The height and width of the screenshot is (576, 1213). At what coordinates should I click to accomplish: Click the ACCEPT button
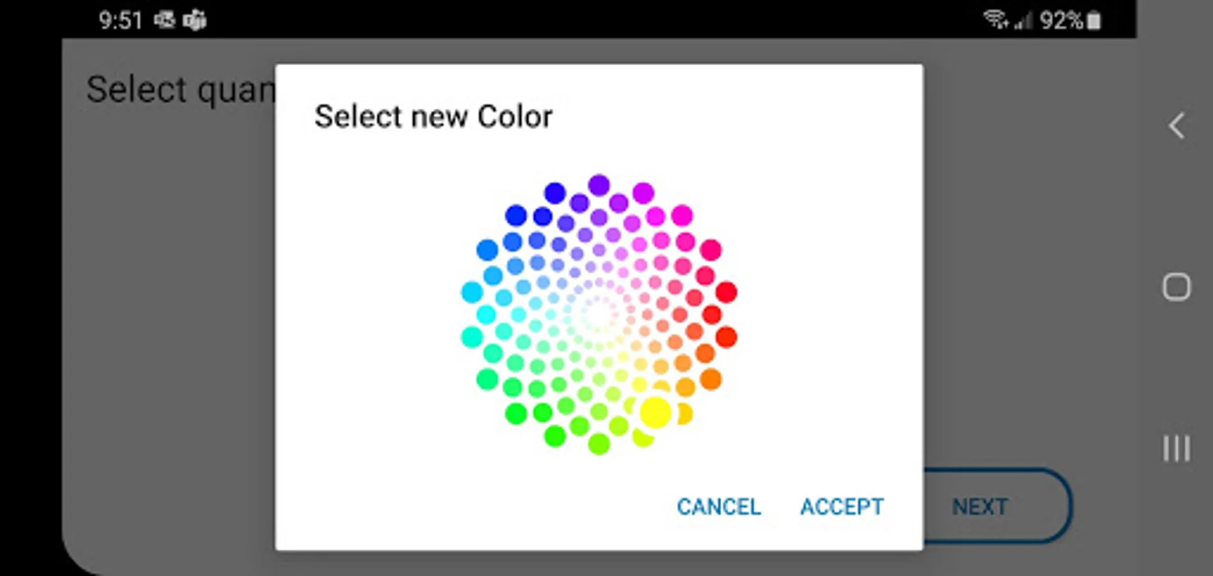[842, 507]
